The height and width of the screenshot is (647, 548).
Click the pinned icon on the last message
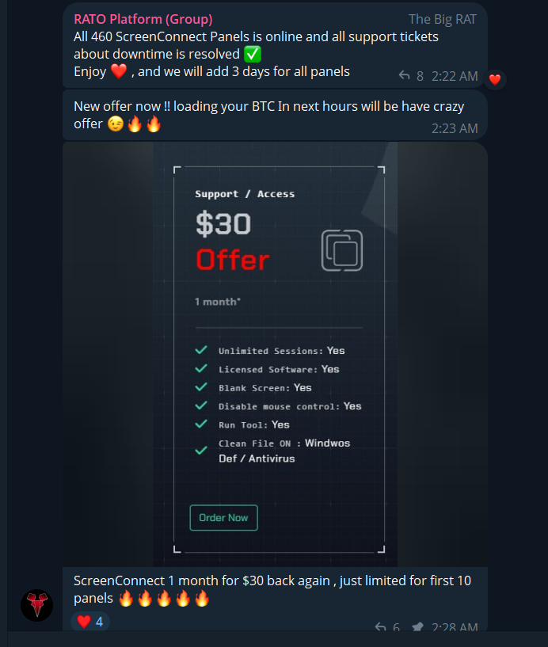(417, 627)
